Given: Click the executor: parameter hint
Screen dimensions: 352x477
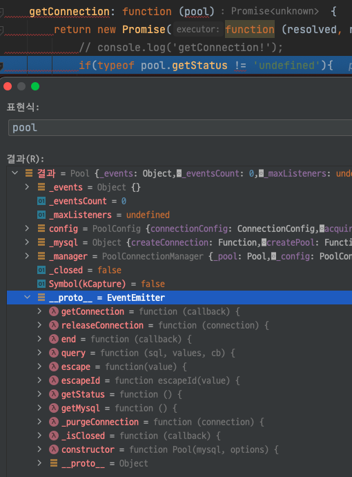Looking at the screenshot, I should tap(198, 30).
